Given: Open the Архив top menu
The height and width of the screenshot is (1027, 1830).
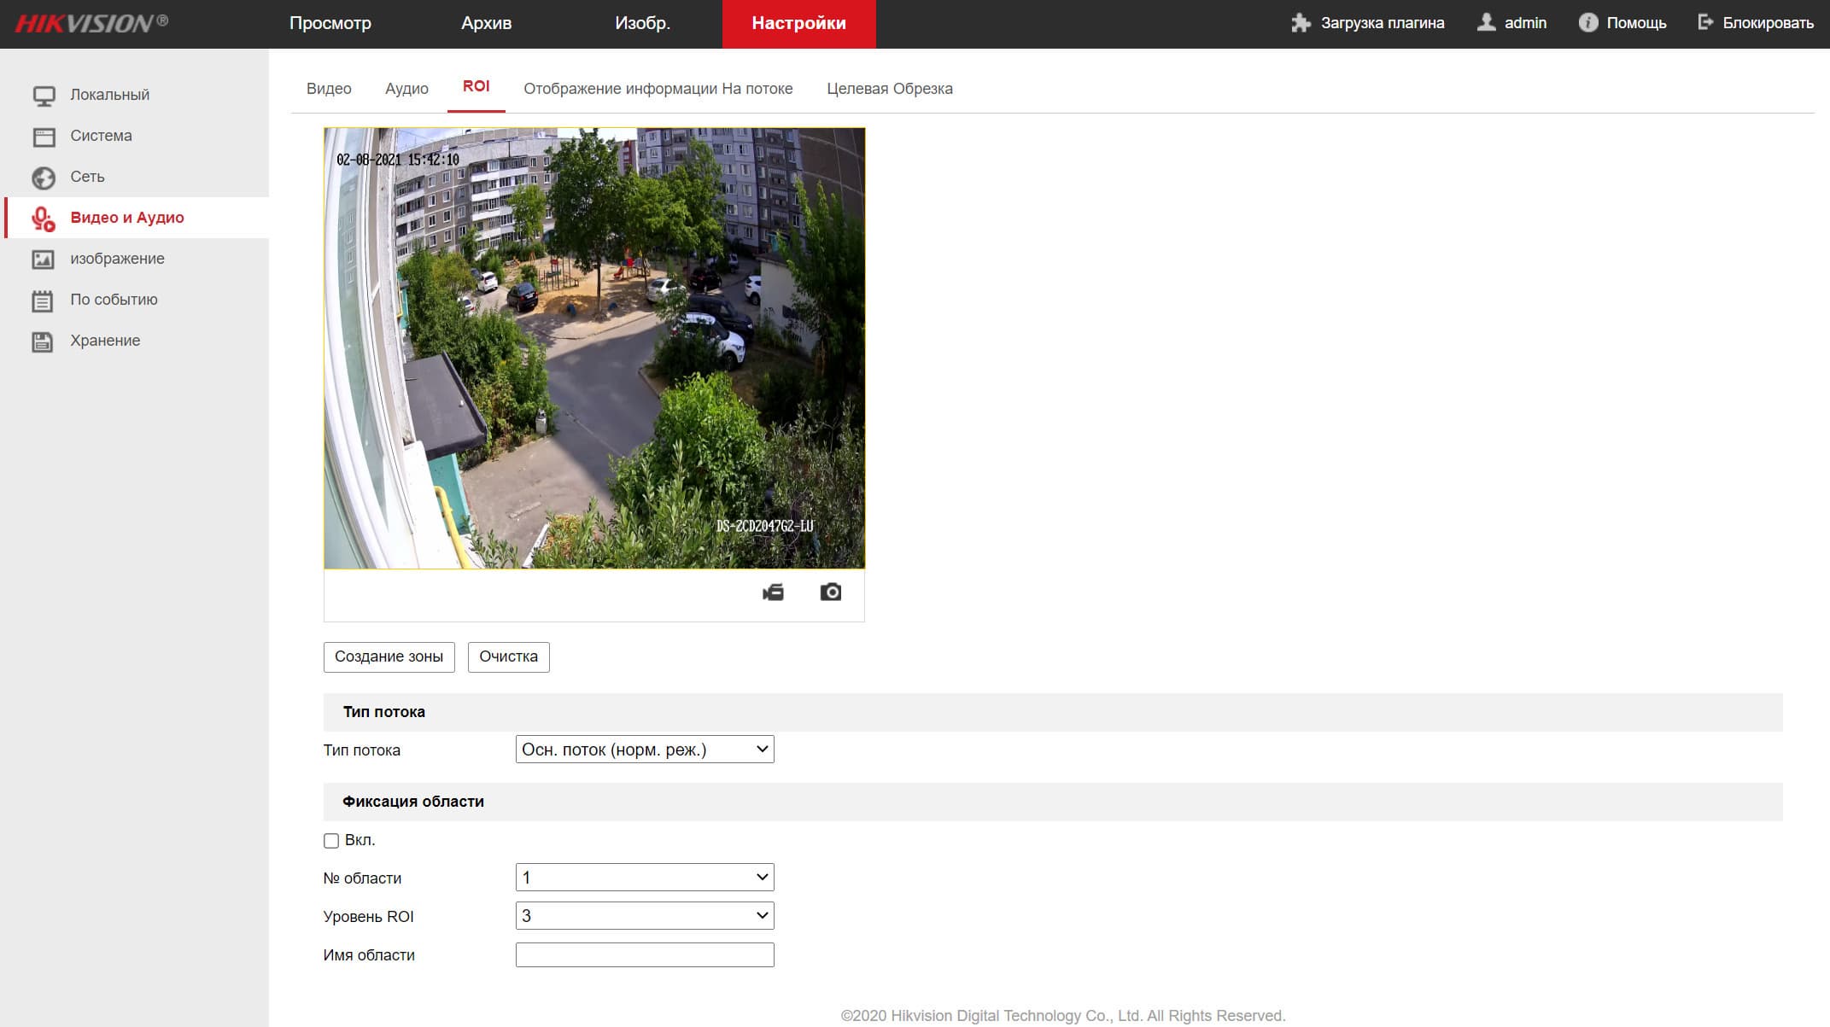Looking at the screenshot, I should [486, 23].
